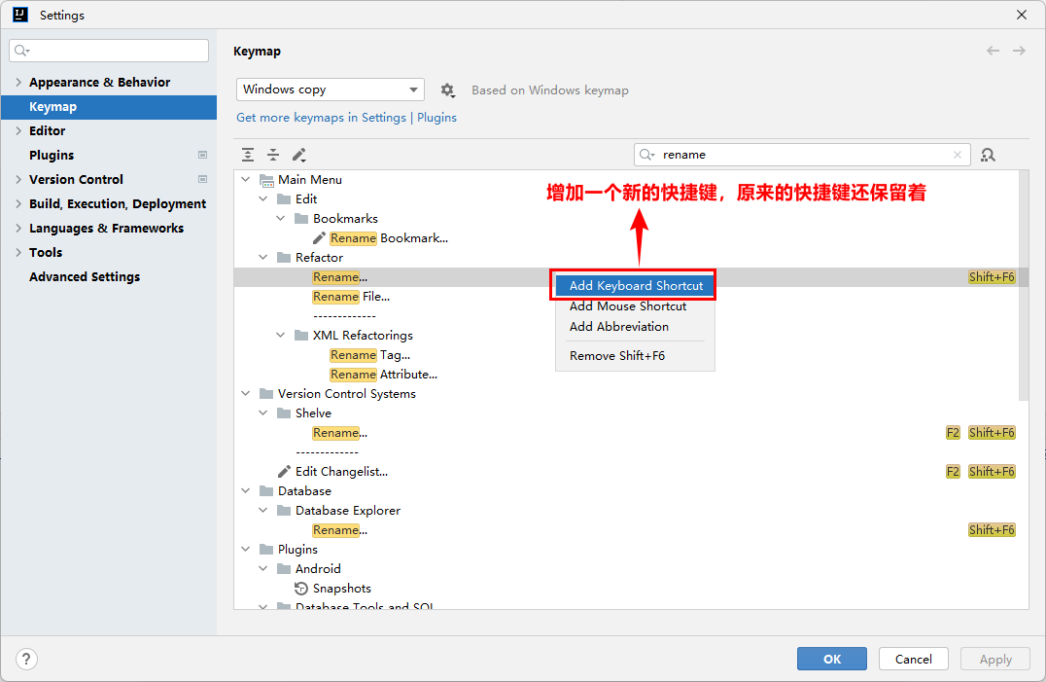The width and height of the screenshot is (1046, 682).
Task: Open the Windows copy keymap dropdown
Action: (x=331, y=90)
